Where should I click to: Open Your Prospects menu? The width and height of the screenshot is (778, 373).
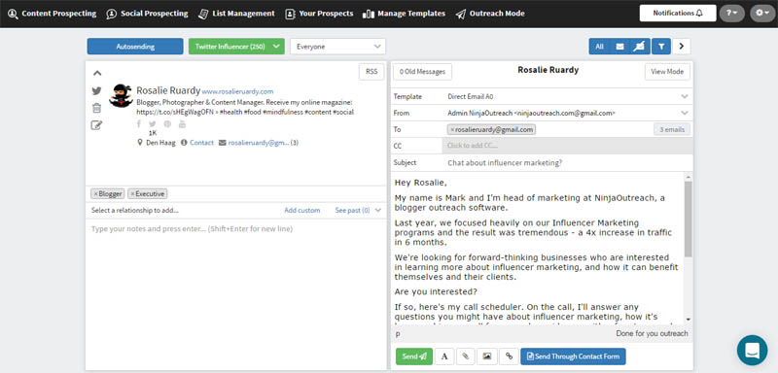point(319,14)
